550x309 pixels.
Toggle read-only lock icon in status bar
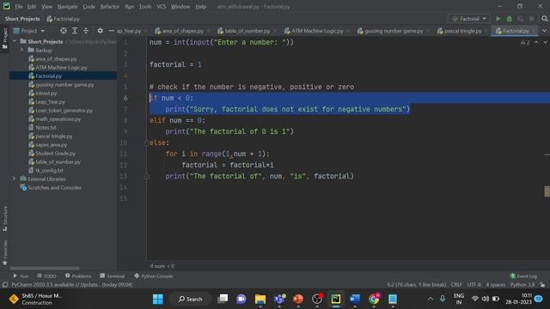pos(542,284)
